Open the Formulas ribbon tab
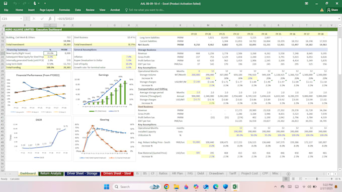342x192 pixels. (64, 10)
